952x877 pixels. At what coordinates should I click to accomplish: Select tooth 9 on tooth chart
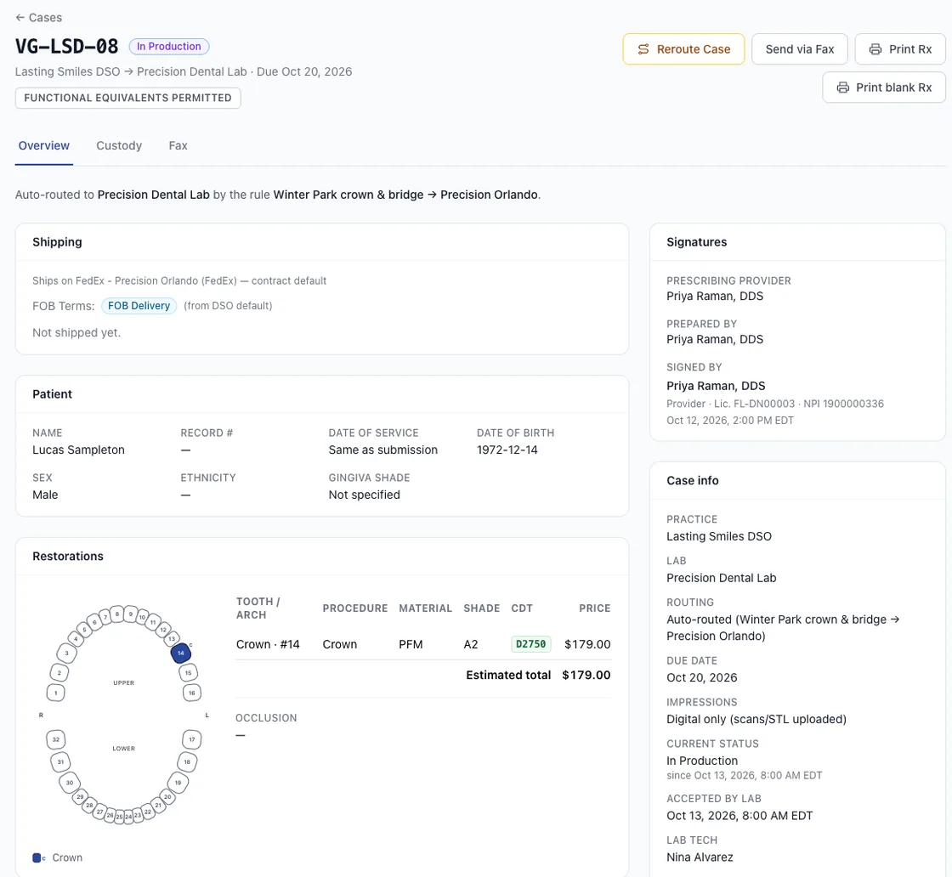(131, 614)
